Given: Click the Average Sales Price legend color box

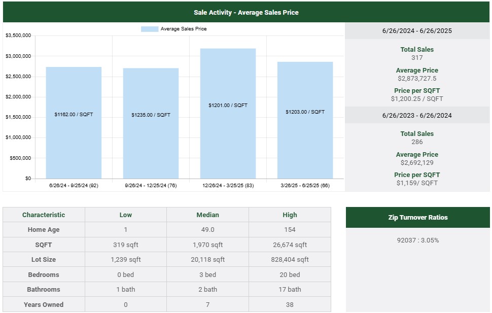Looking at the screenshot, I should 149,29.
